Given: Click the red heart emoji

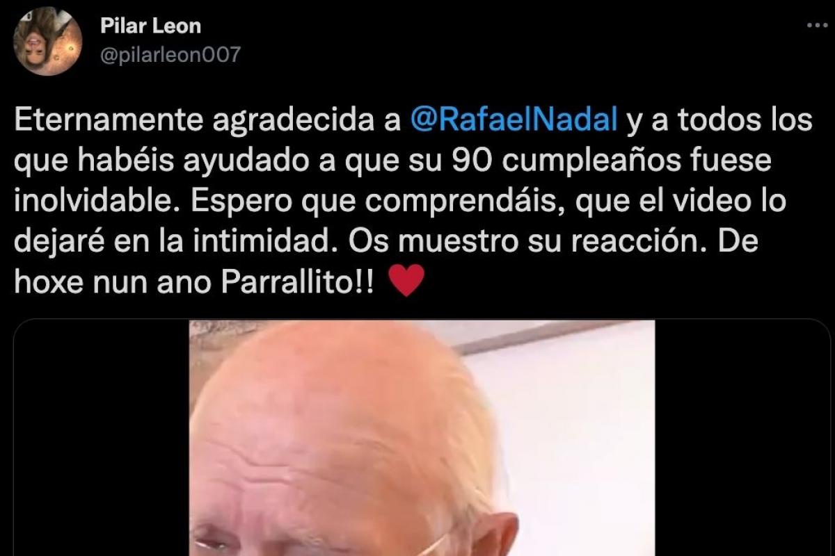Looking at the screenshot, I should point(405,281).
